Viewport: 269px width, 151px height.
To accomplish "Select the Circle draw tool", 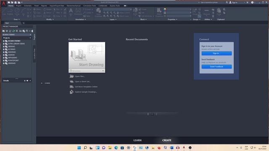I will 17,12.
